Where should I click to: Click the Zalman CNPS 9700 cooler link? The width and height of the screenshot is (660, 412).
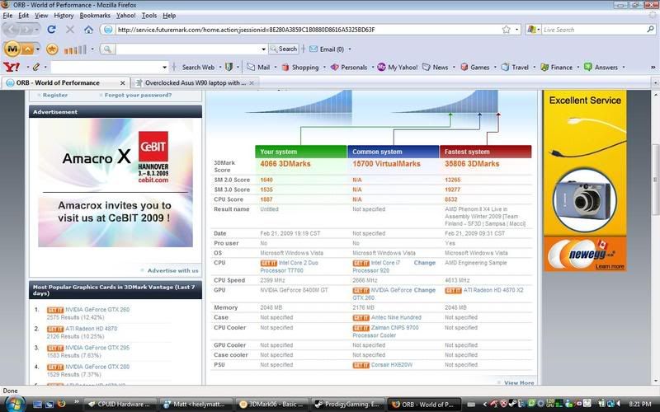tap(385, 331)
